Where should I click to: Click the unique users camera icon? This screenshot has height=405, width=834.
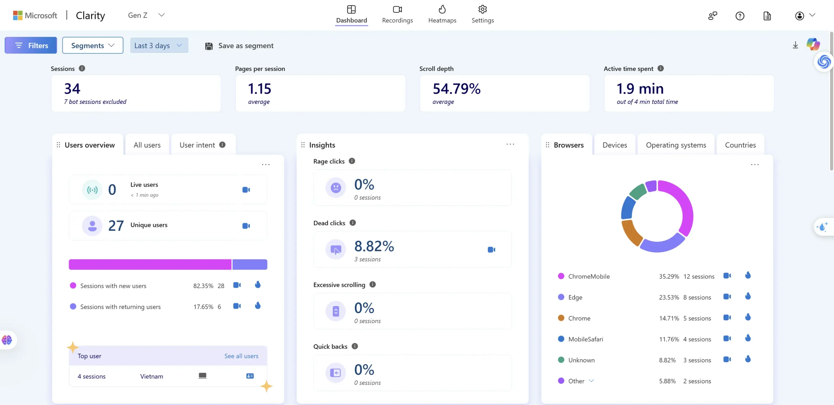tap(246, 225)
